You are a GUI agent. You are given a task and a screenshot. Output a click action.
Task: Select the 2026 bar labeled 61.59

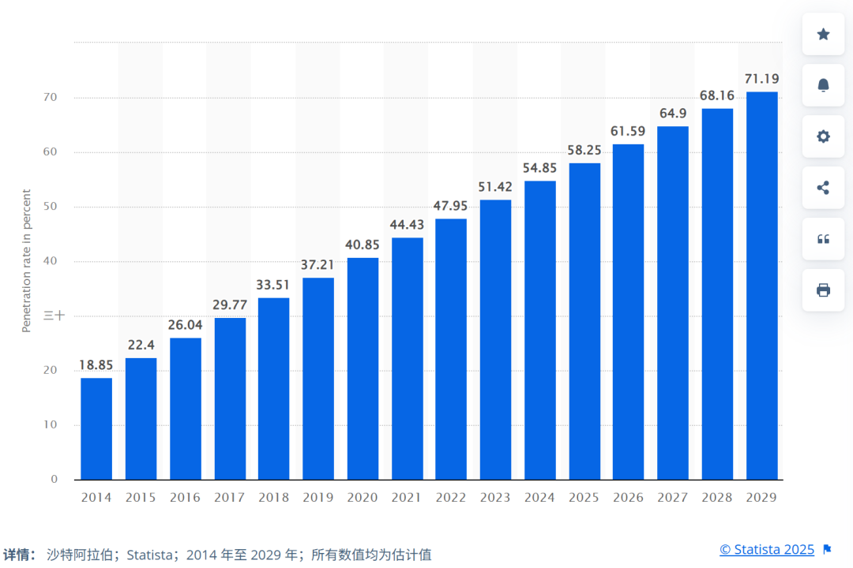[x=629, y=312]
